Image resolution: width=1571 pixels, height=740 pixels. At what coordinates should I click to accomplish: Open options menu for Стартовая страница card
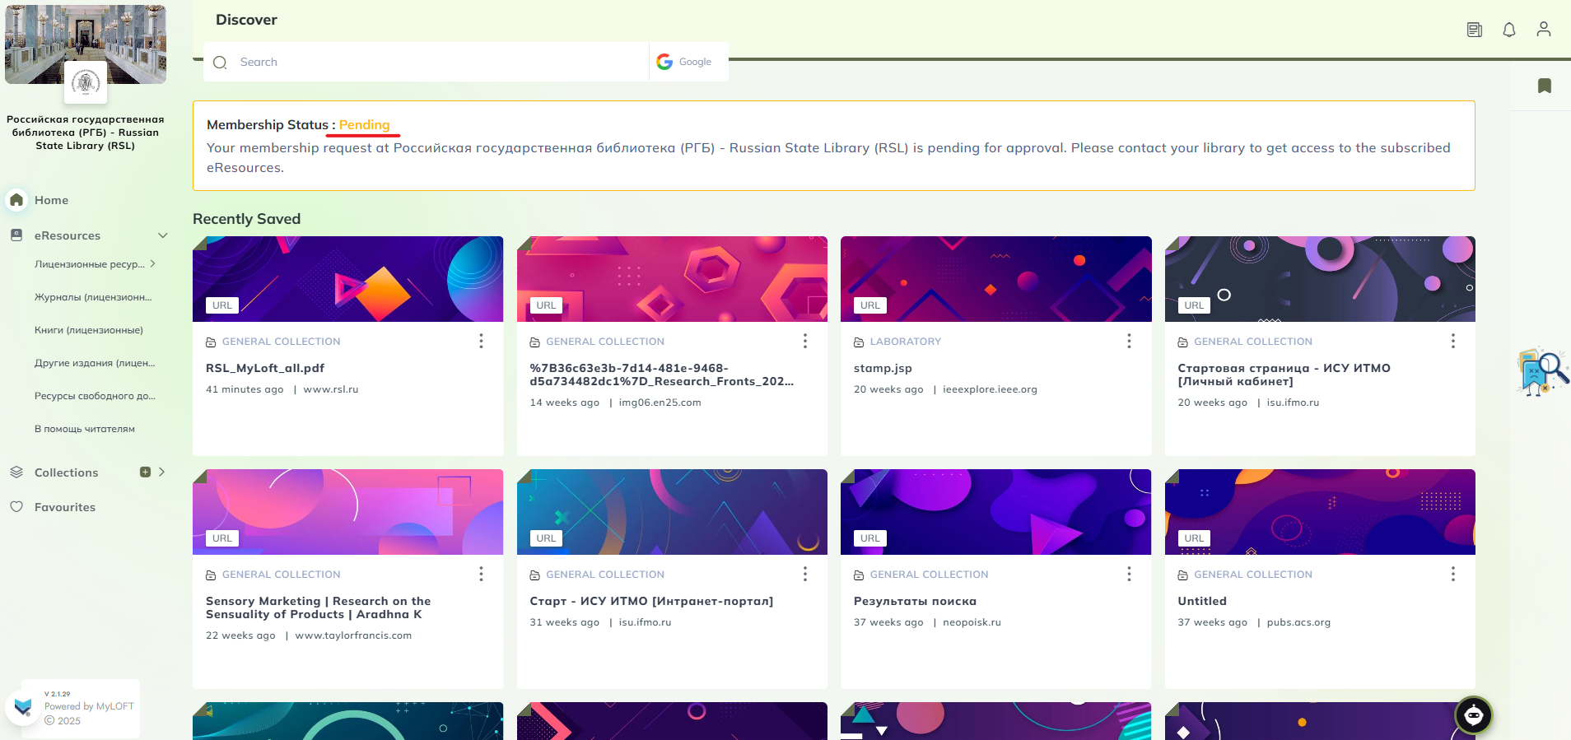point(1452,341)
